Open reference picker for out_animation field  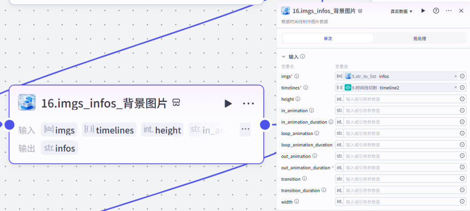tap(462, 156)
